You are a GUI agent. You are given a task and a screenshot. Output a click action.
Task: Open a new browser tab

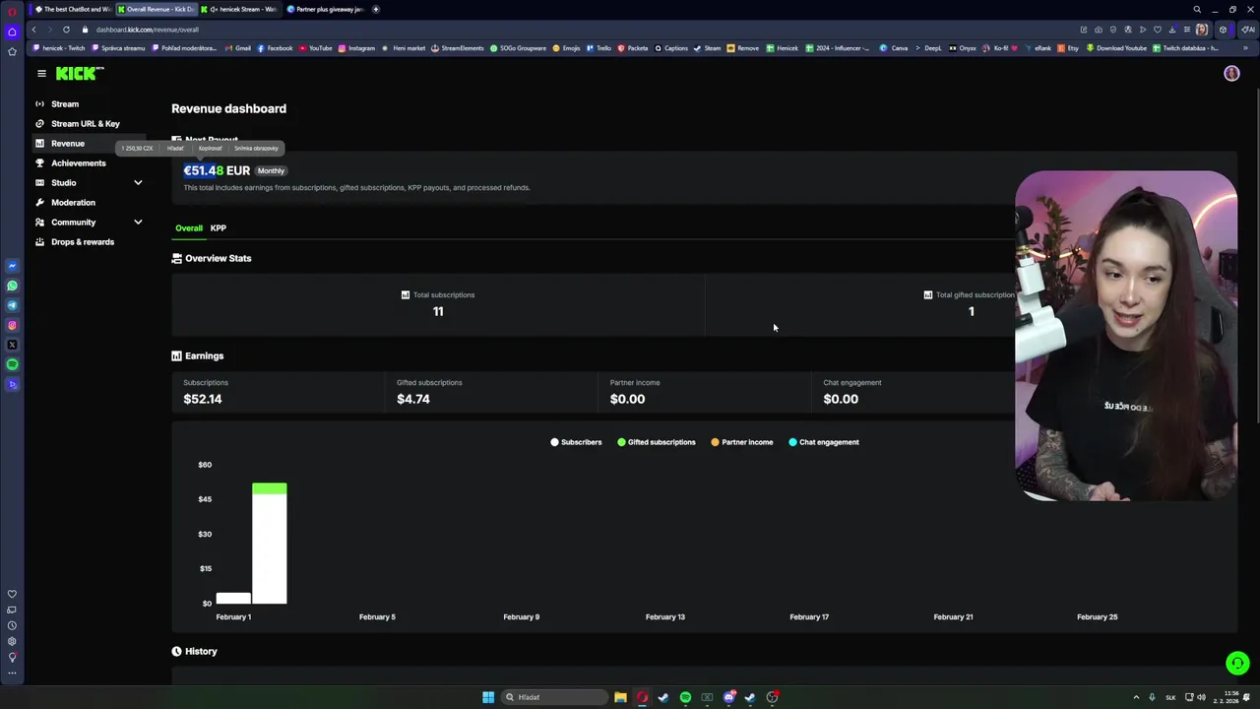[375, 9]
